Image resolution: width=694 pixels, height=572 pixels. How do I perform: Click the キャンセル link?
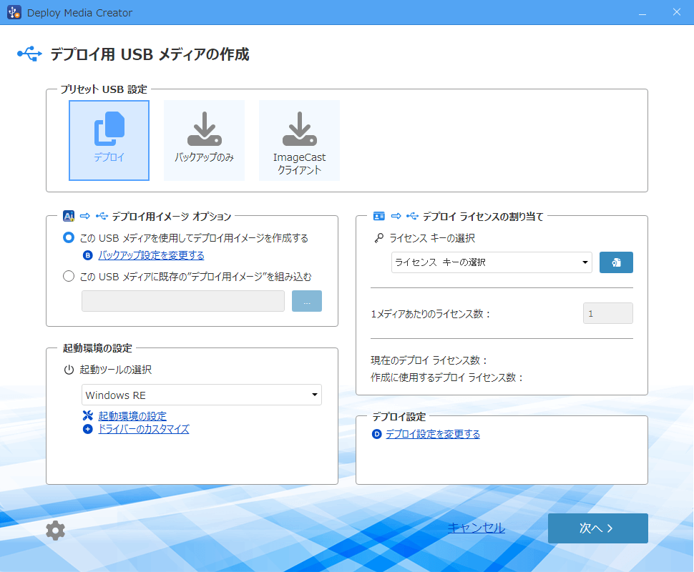click(x=476, y=528)
